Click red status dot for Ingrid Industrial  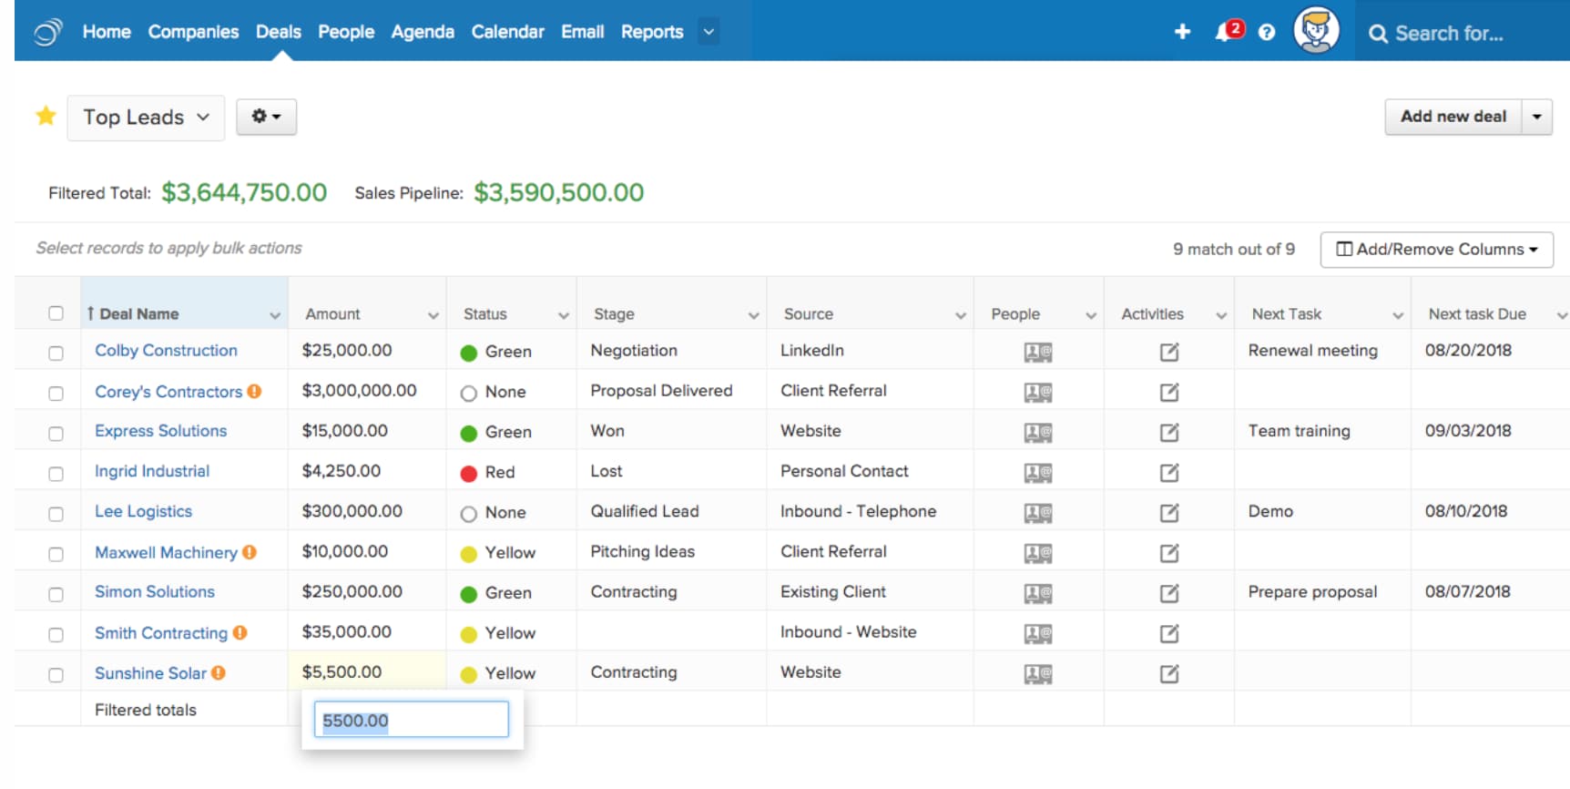pyautogui.click(x=469, y=473)
